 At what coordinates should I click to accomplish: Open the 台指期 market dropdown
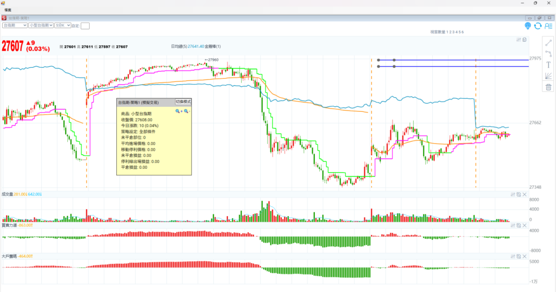pos(15,25)
